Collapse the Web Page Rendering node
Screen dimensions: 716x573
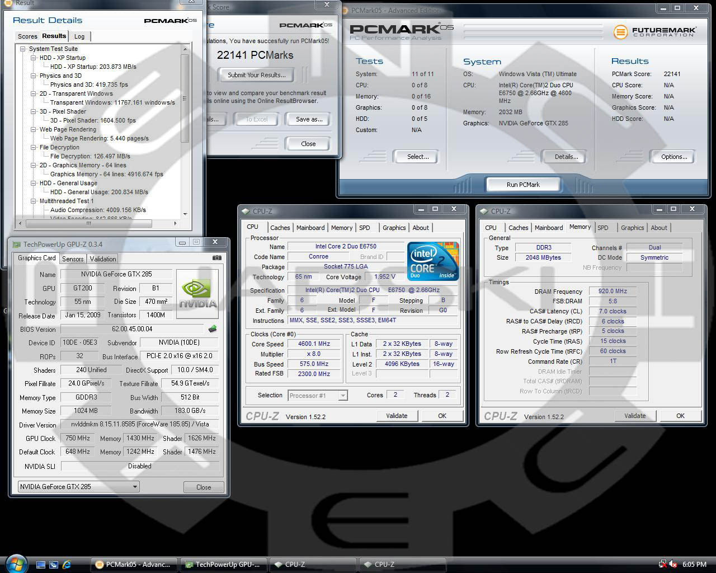pos(34,129)
